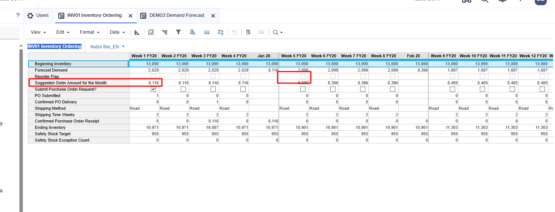Click the highlighted INV01 Inventory Ordering module title
The height and width of the screenshot is (212, 555).
pos(54,46)
